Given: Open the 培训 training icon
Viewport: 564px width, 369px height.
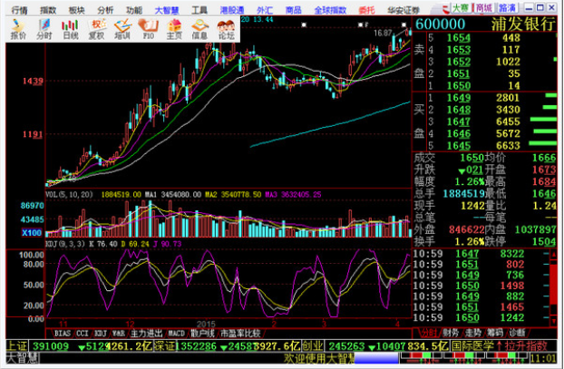Looking at the screenshot, I should pyautogui.click(x=122, y=29).
